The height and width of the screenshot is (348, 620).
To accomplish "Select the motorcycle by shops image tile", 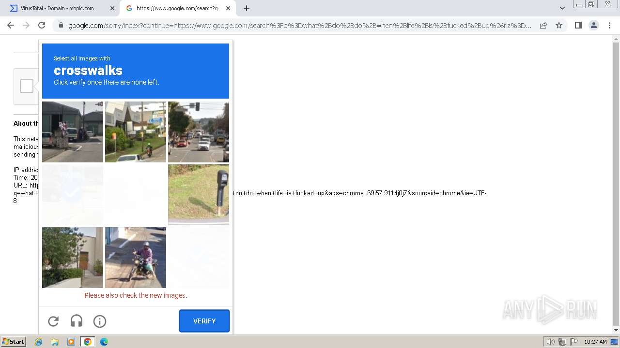I will 136,132.
